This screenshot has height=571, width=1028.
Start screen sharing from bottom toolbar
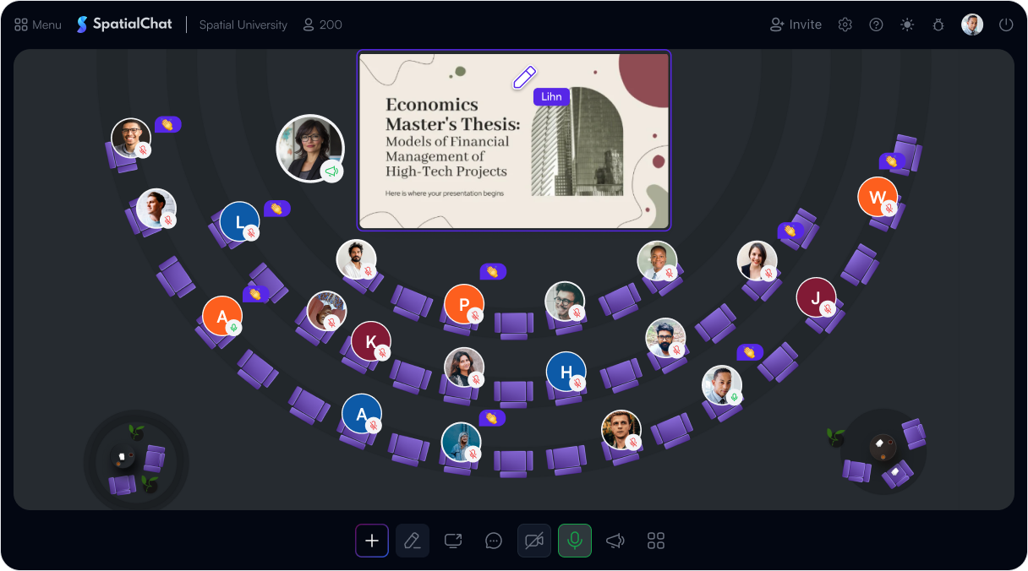pyautogui.click(x=453, y=541)
